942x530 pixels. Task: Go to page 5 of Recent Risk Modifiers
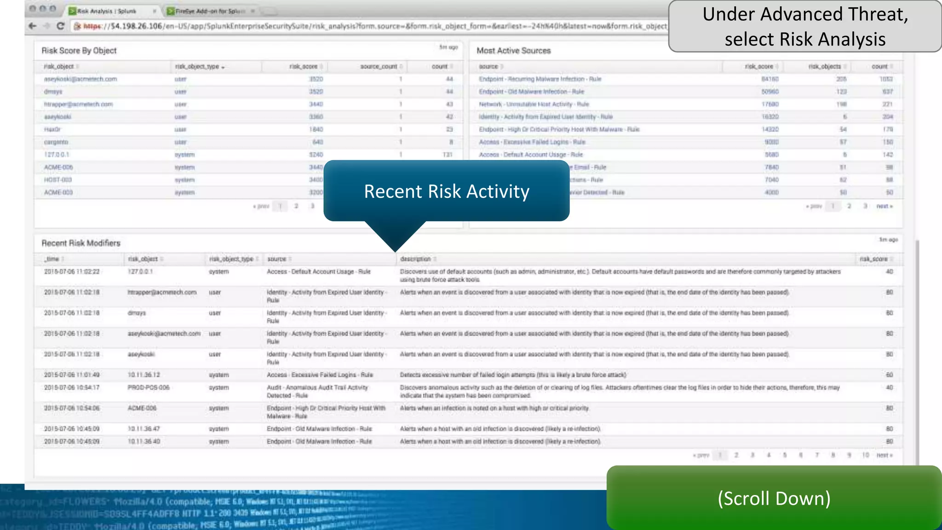[x=785, y=455]
